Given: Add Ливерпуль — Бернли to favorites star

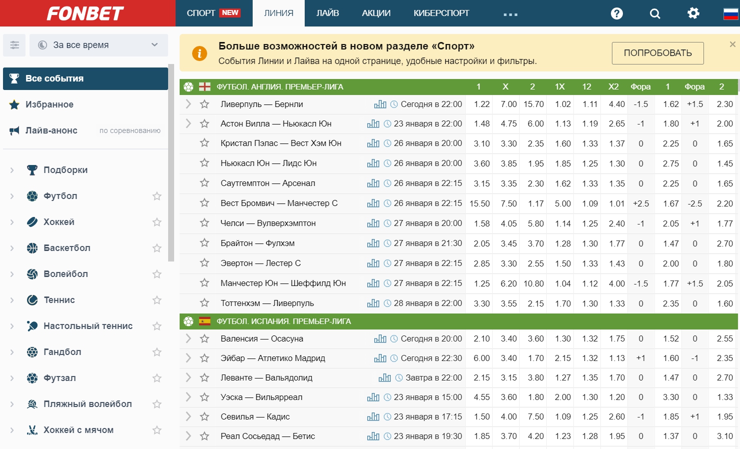Looking at the screenshot, I should click(204, 104).
